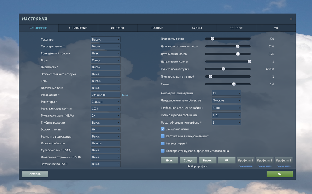
Task: Expand Разр. дисплеев кабины dropdown
Action: point(106,109)
